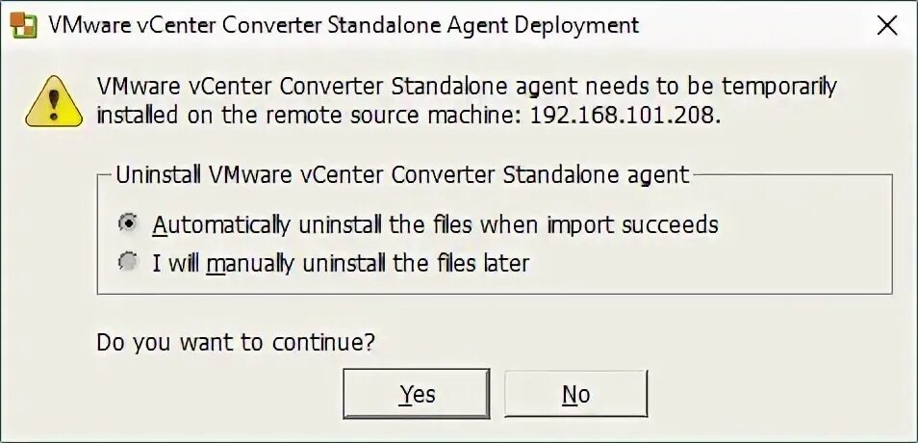
Task: Click the Uninstall agent group box heading
Action: point(402,174)
